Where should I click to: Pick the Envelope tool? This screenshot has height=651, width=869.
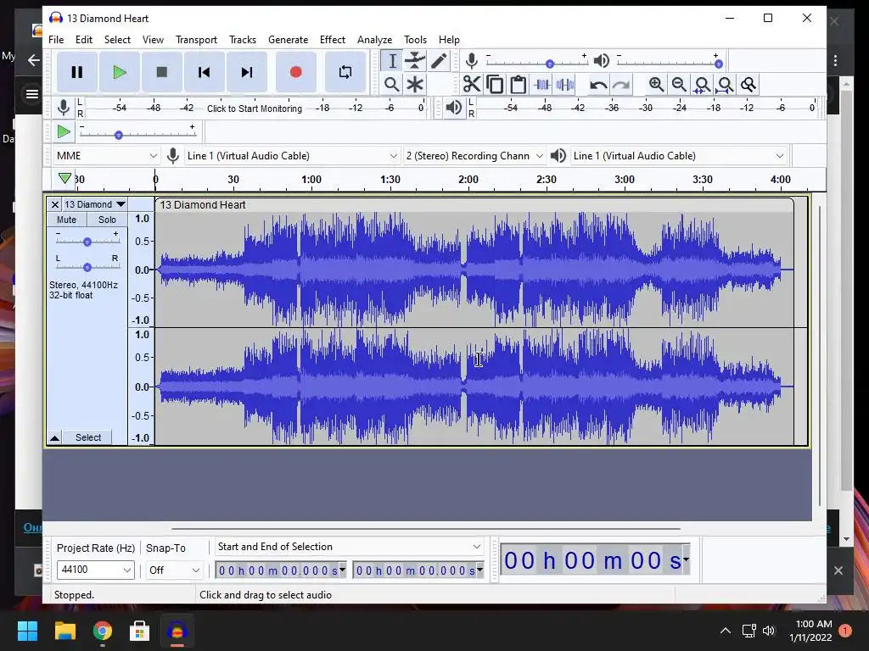[x=415, y=61]
